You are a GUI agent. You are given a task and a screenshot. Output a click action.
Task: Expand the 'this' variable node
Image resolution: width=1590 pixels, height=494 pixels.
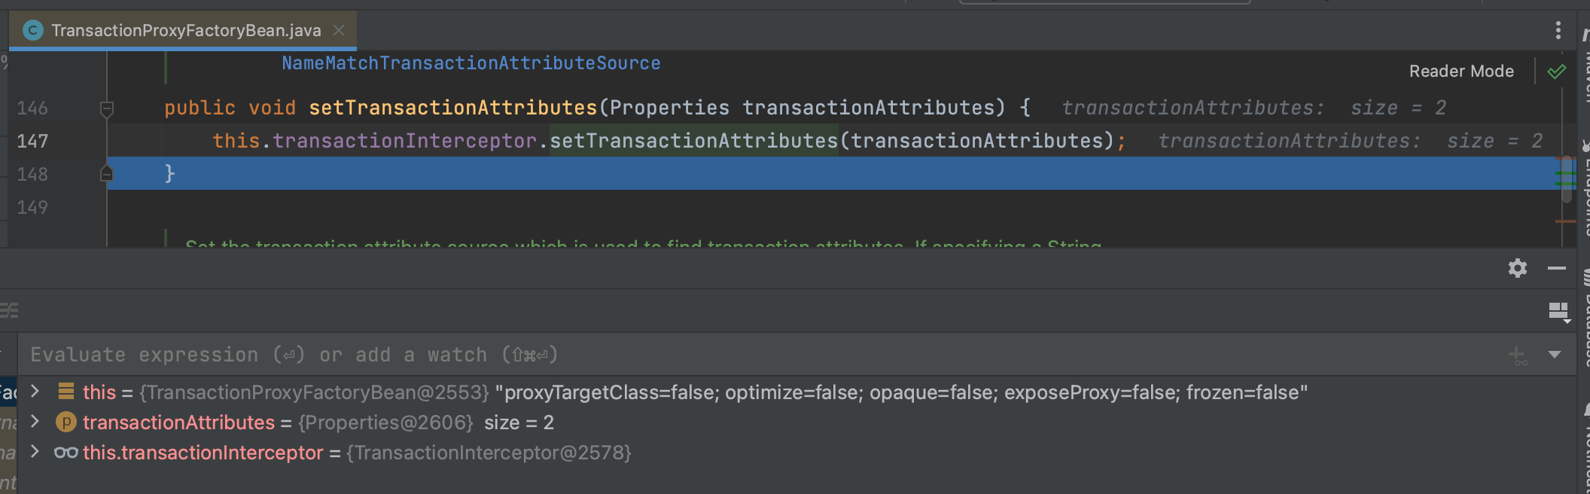pyautogui.click(x=35, y=392)
